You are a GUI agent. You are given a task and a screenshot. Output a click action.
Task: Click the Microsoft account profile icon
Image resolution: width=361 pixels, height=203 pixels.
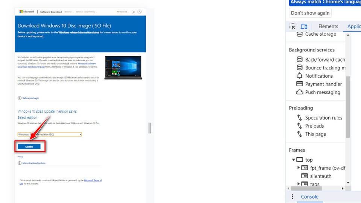click(140, 12)
